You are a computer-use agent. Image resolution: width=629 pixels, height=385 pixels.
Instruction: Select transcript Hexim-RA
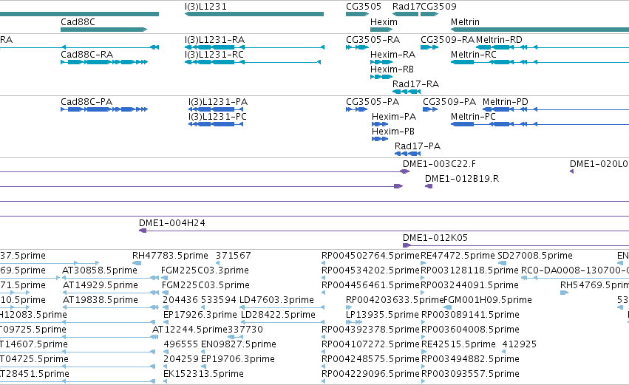pos(381,62)
